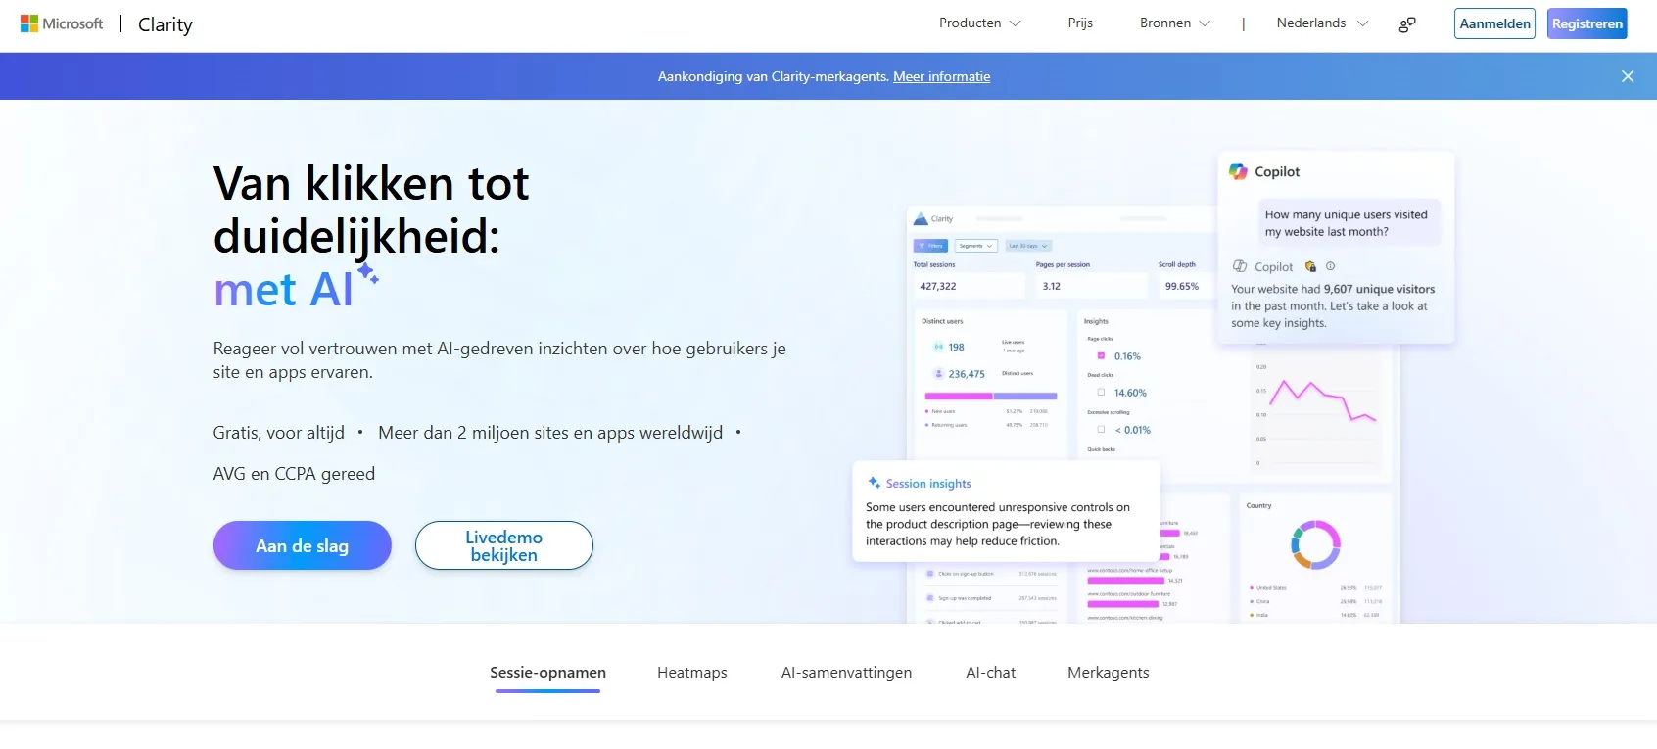Open the Meer informatie link
Viewport: 1657px width, 749px height.
coord(941,76)
